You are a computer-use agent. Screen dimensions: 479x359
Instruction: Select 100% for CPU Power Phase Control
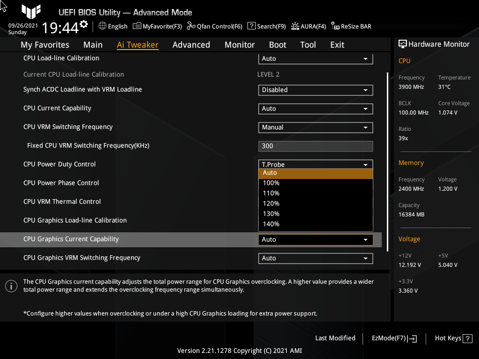coord(315,183)
